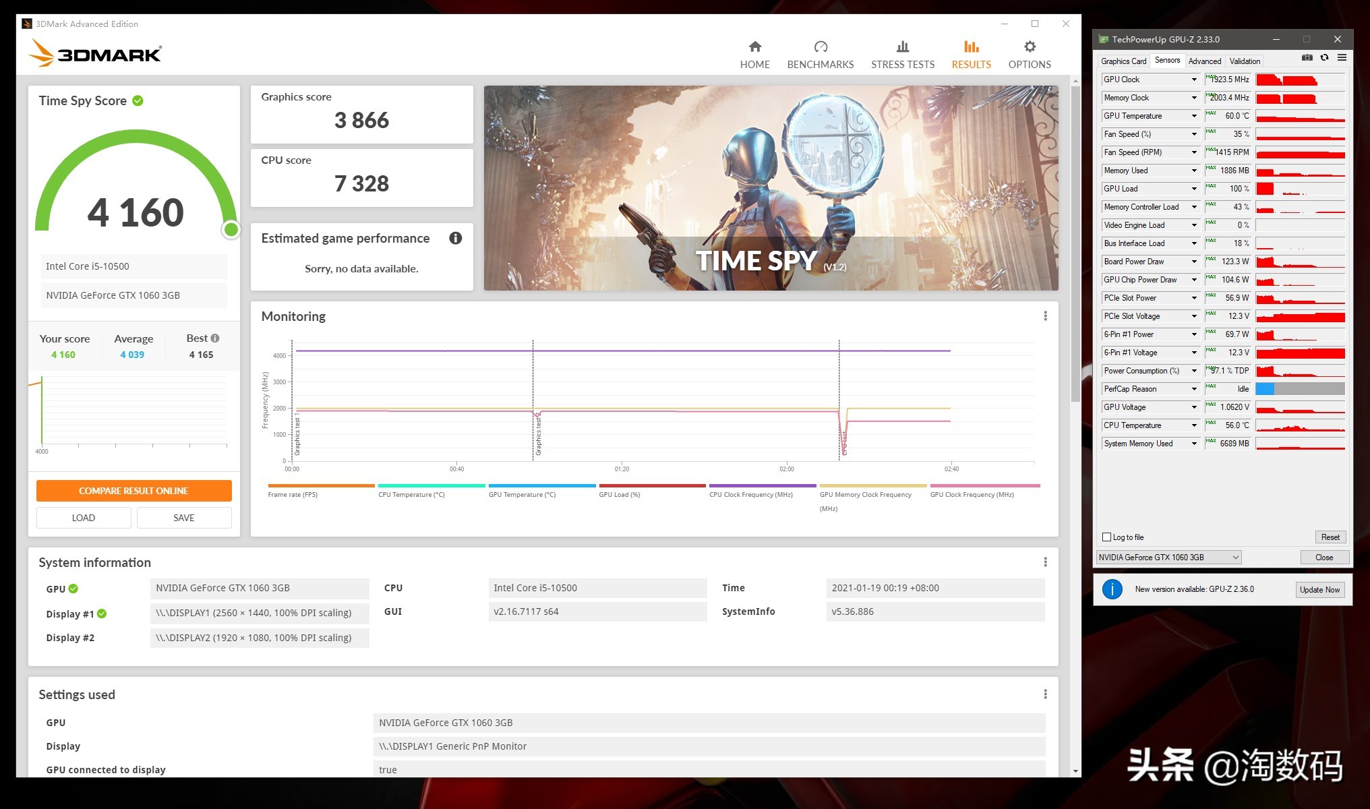Open the Fan Speed (%) sensor dropdown

[1194, 134]
